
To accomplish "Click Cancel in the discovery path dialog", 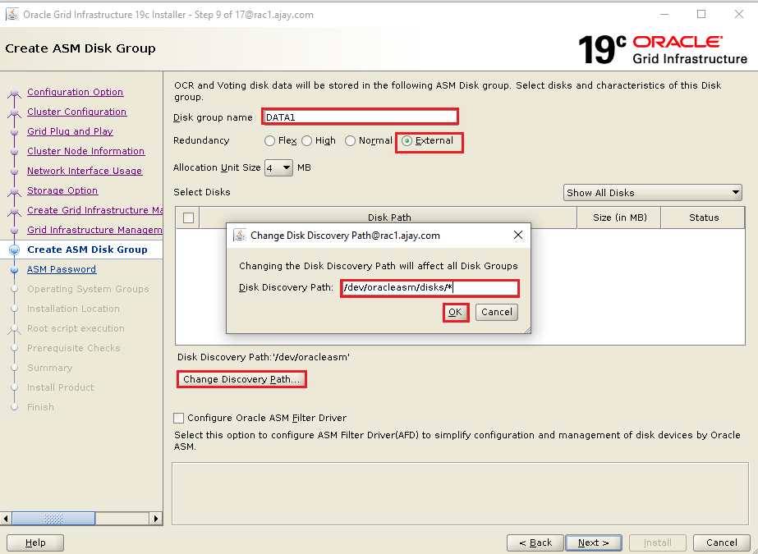I will pyautogui.click(x=497, y=312).
